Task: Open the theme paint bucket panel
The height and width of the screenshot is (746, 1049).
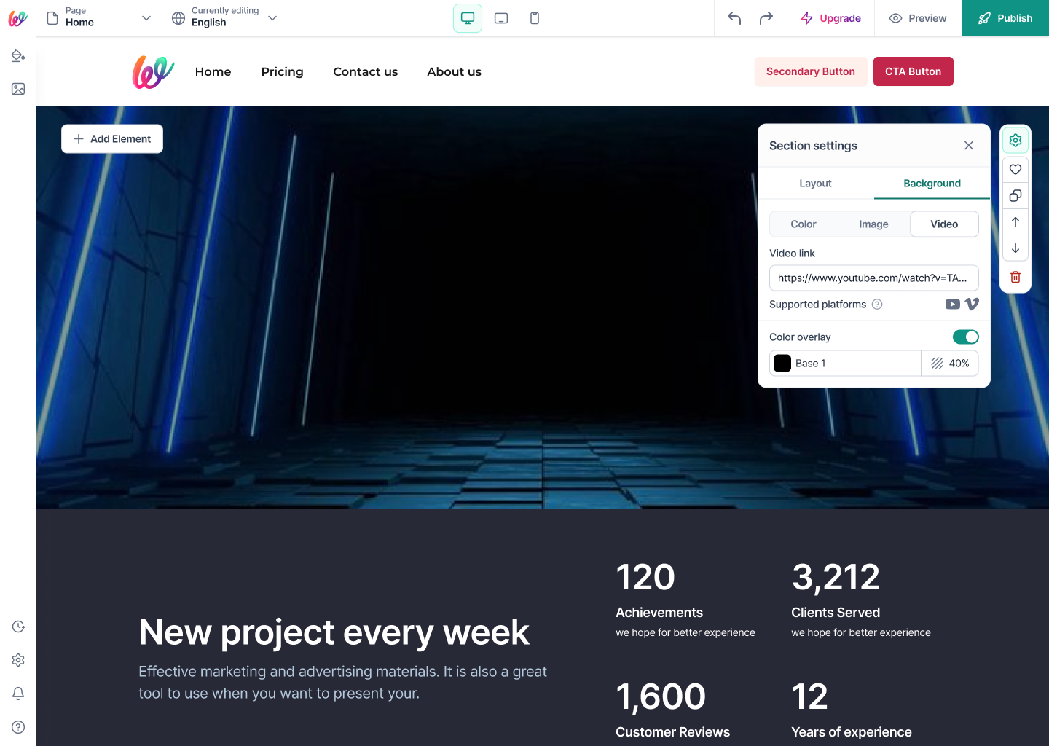Action: click(x=18, y=55)
